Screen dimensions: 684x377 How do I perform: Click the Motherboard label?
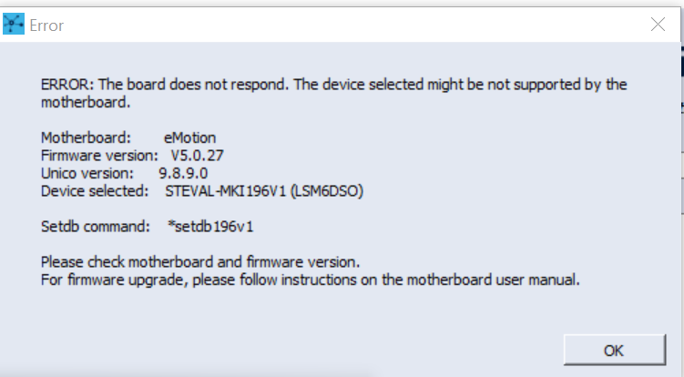86,138
